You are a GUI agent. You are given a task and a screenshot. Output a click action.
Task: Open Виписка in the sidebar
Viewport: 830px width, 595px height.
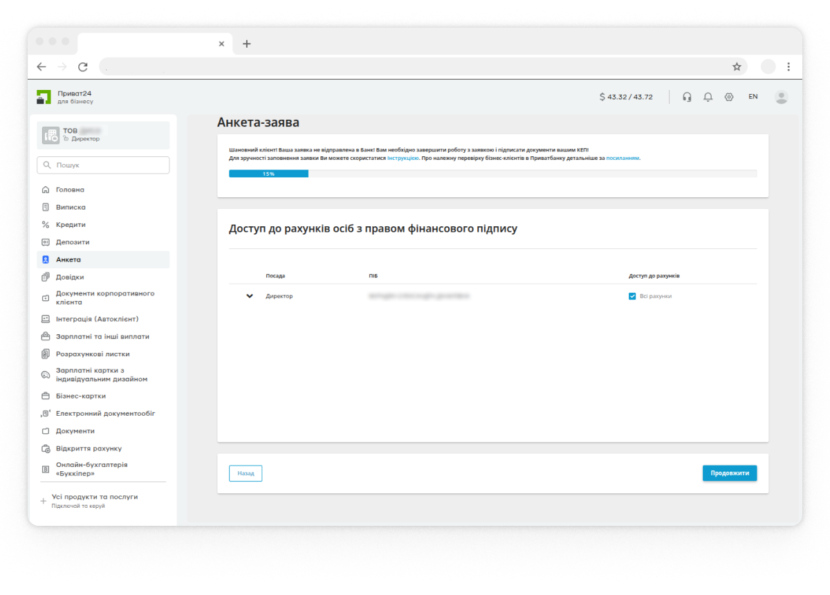click(x=71, y=207)
